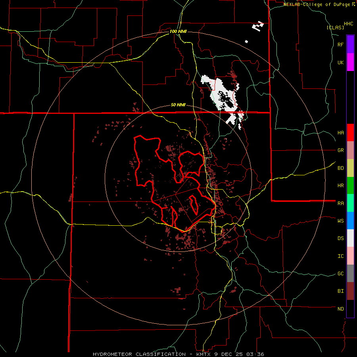Select the white DS legend swatch
Viewport: 357px width, 357px height.
[350, 238]
